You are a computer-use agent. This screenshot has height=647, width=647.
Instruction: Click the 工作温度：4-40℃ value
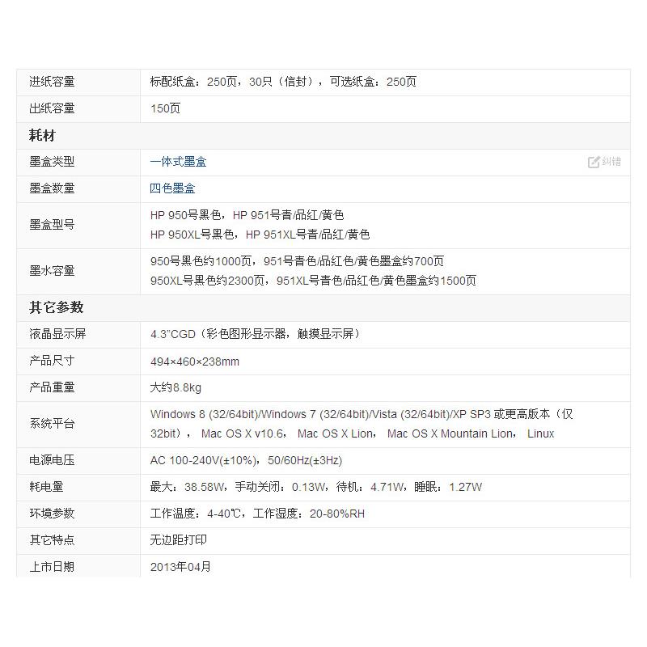point(257,514)
